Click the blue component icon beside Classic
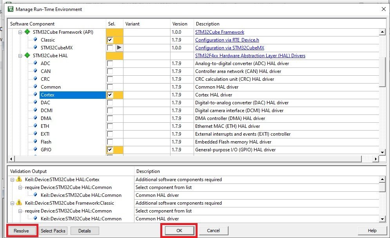The height and width of the screenshot is (238, 390). point(35,40)
